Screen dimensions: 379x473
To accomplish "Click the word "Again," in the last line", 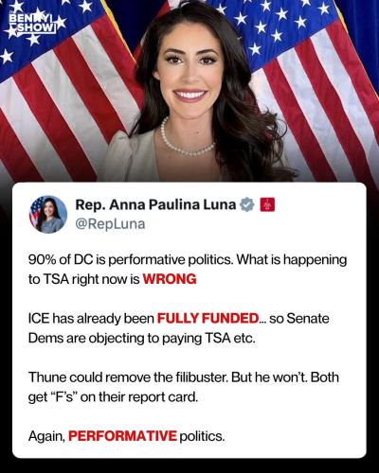I will coord(46,437).
